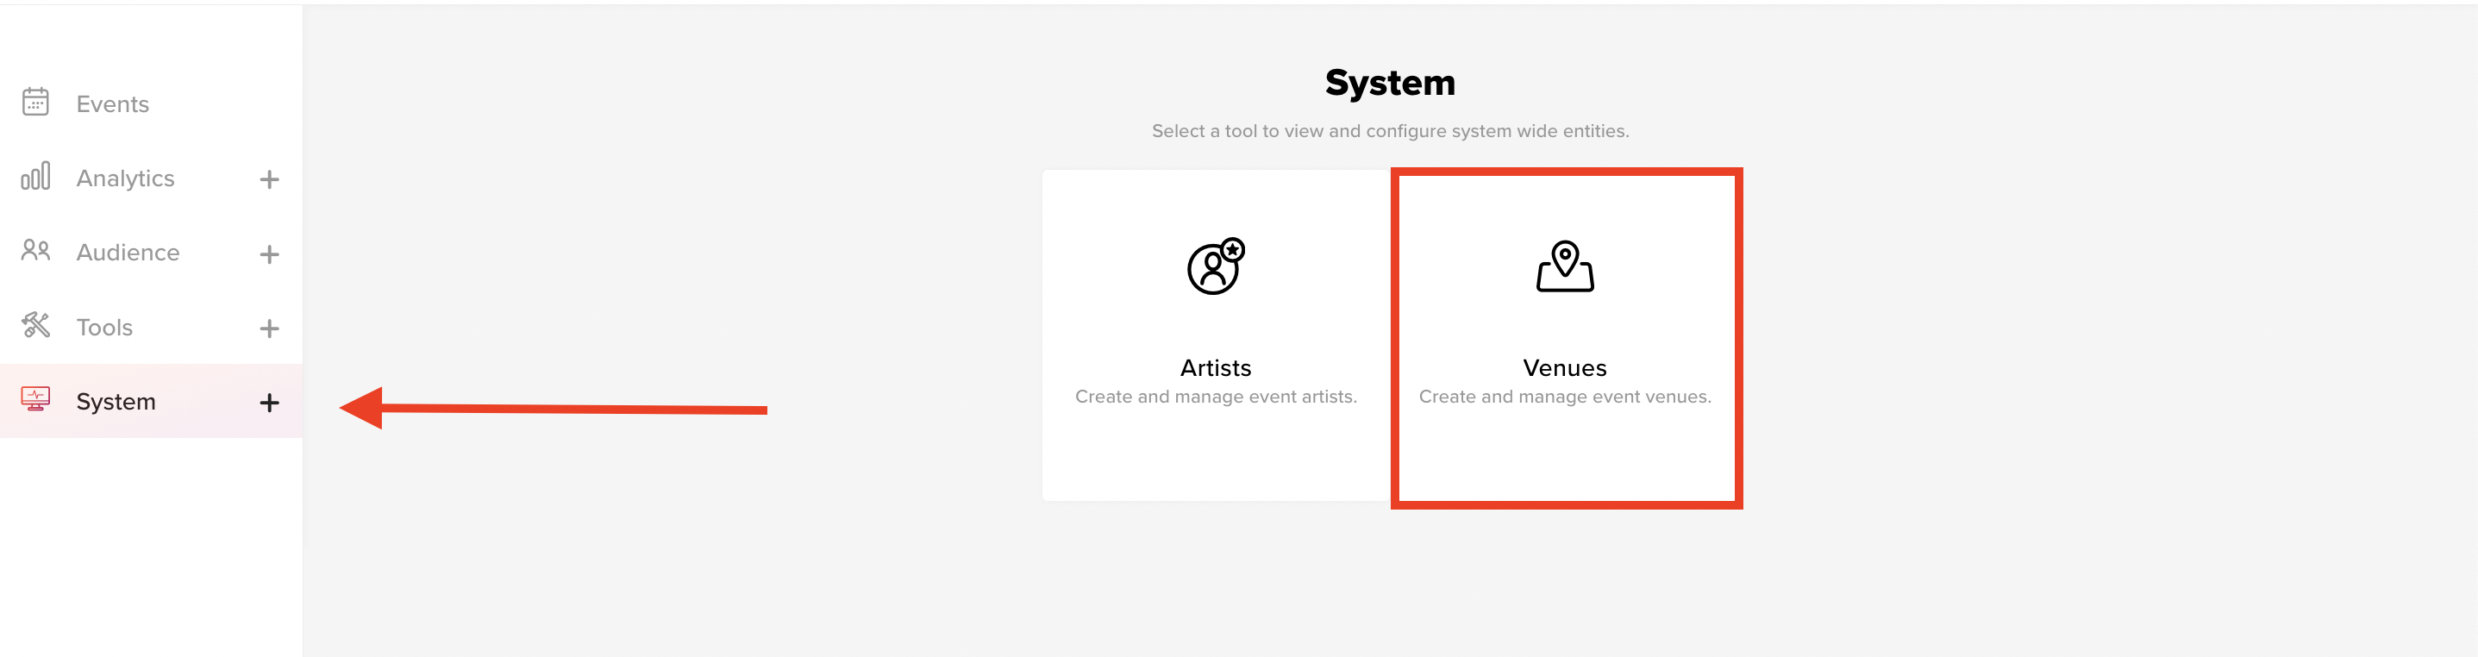Viewport: 2478px width, 657px height.
Task: Click 'Create and manage event venues' text
Action: [x=1565, y=397]
